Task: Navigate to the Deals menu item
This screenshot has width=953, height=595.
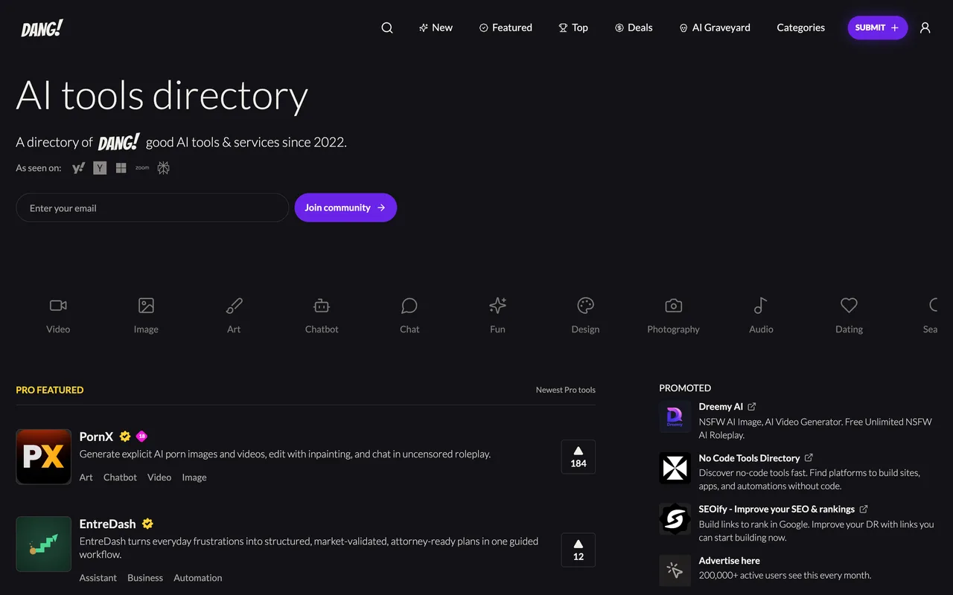Action: pos(634,28)
